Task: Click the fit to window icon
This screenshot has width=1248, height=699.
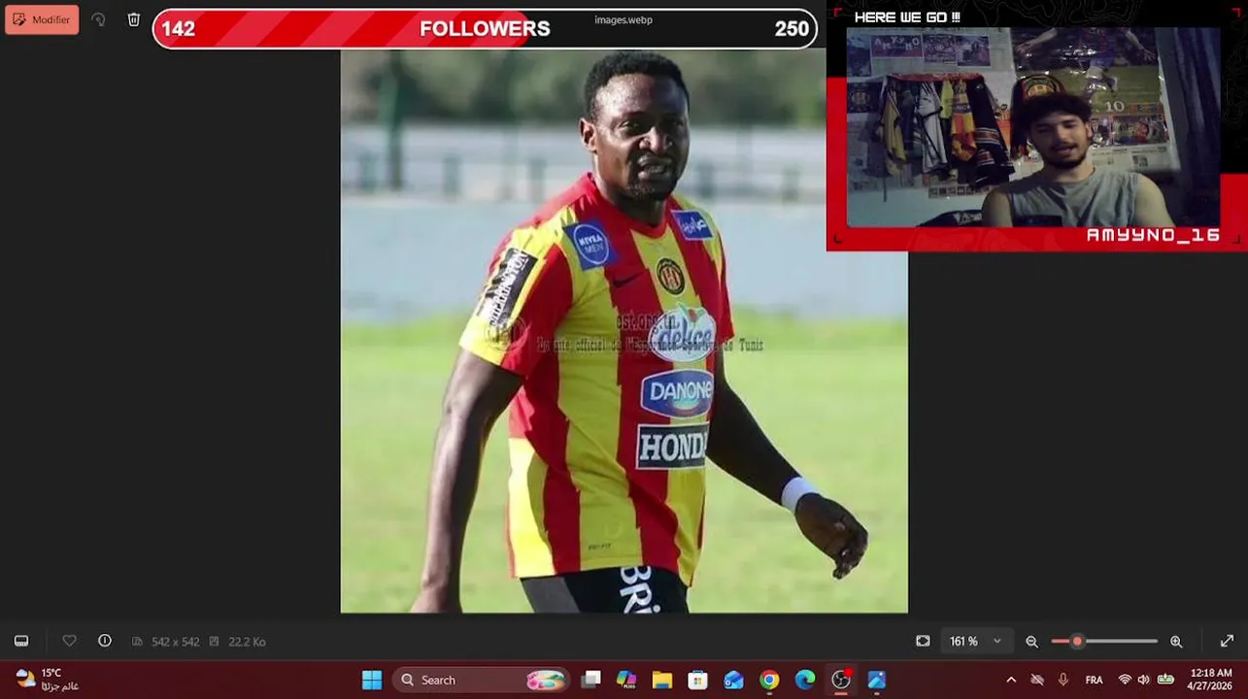Action: pos(923,641)
